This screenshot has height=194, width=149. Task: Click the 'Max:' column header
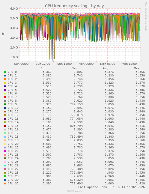137,68
